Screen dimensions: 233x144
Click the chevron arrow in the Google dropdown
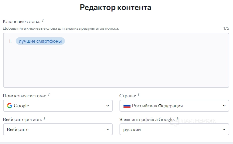click(107, 106)
